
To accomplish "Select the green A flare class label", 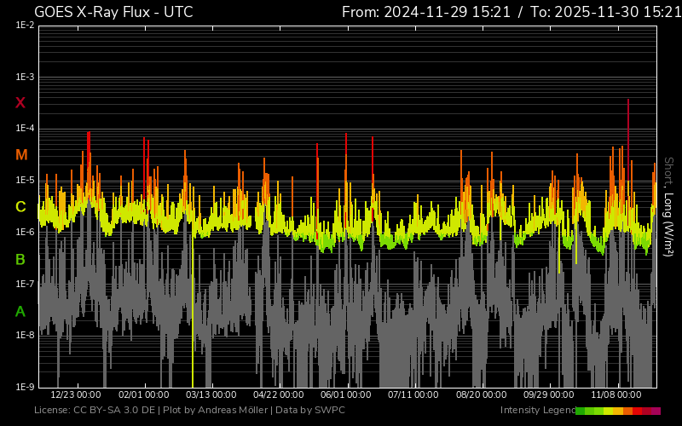I will click(x=20, y=312).
